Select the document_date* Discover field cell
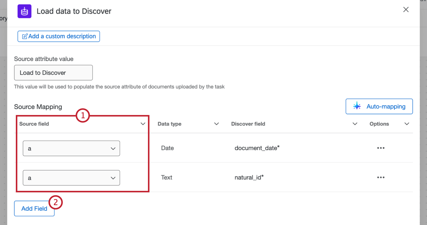 click(x=257, y=148)
